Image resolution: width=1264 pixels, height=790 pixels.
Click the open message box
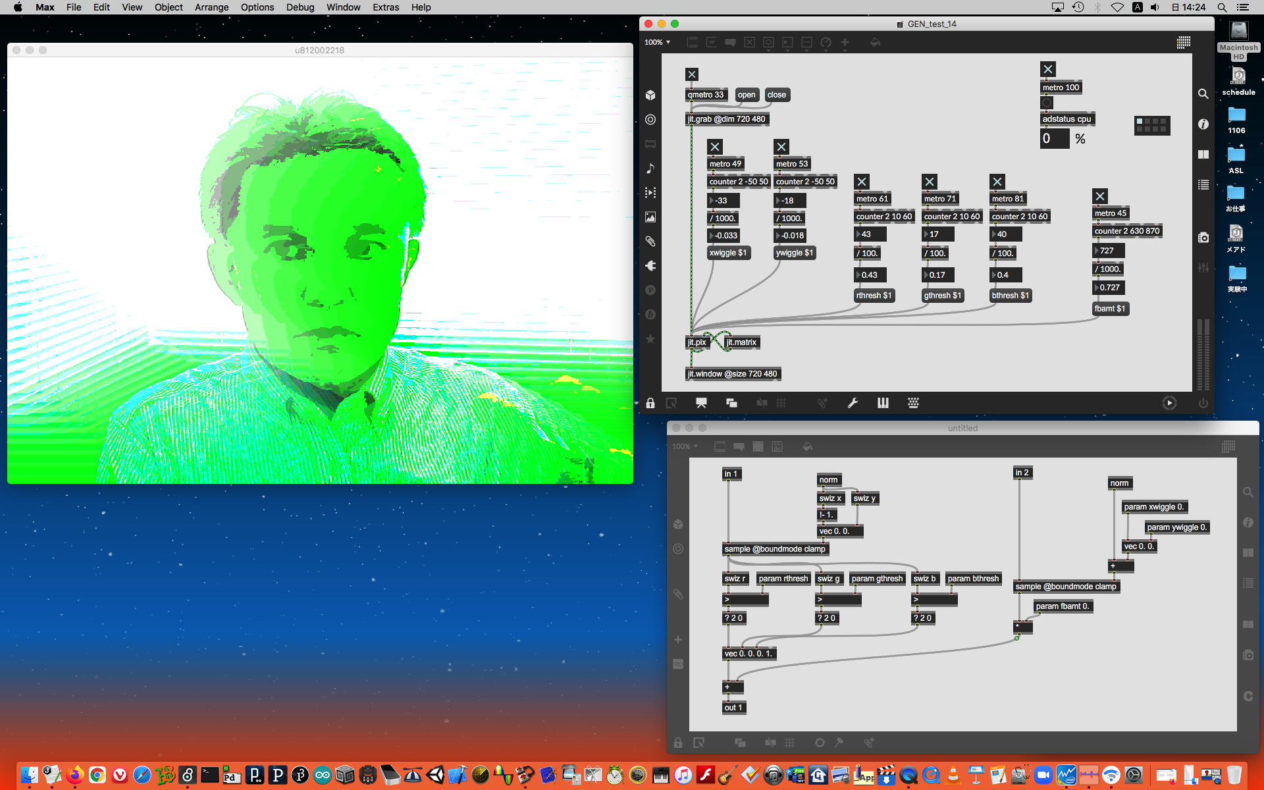[746, 95]
